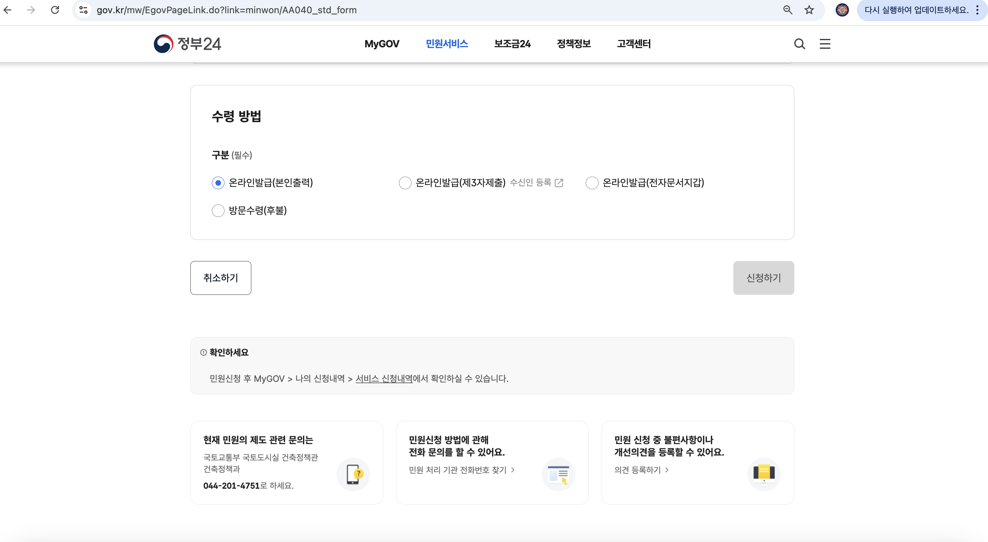Click 국토교통부 국토도시실 건축정책관 text
988x542 pixels.
pos(261,457)
